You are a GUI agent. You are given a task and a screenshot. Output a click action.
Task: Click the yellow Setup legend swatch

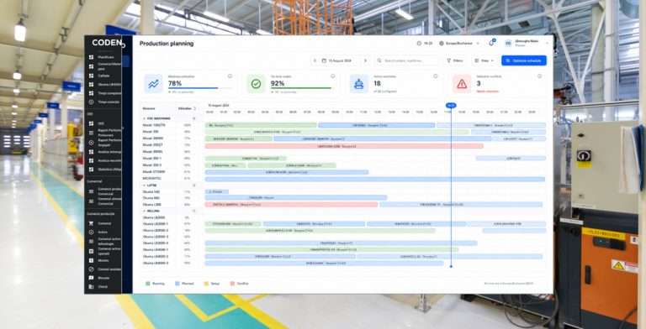[206, 284]
